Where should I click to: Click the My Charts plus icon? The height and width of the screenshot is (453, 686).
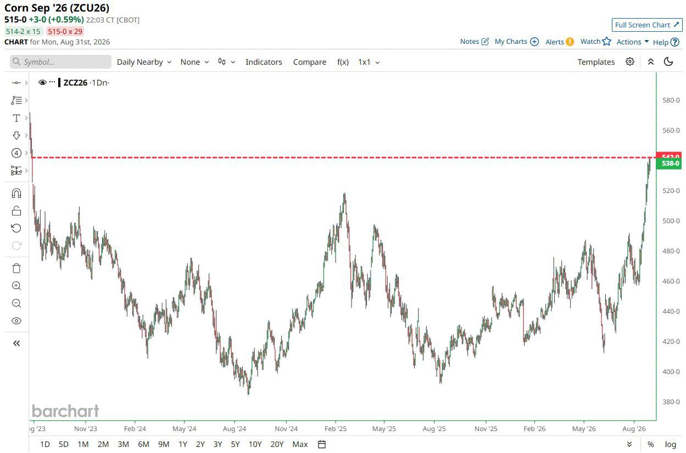(x=534, y=42)
